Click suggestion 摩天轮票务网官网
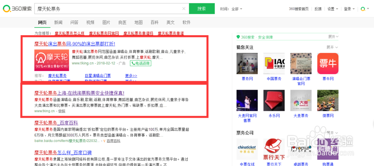 tap(104, 33)
